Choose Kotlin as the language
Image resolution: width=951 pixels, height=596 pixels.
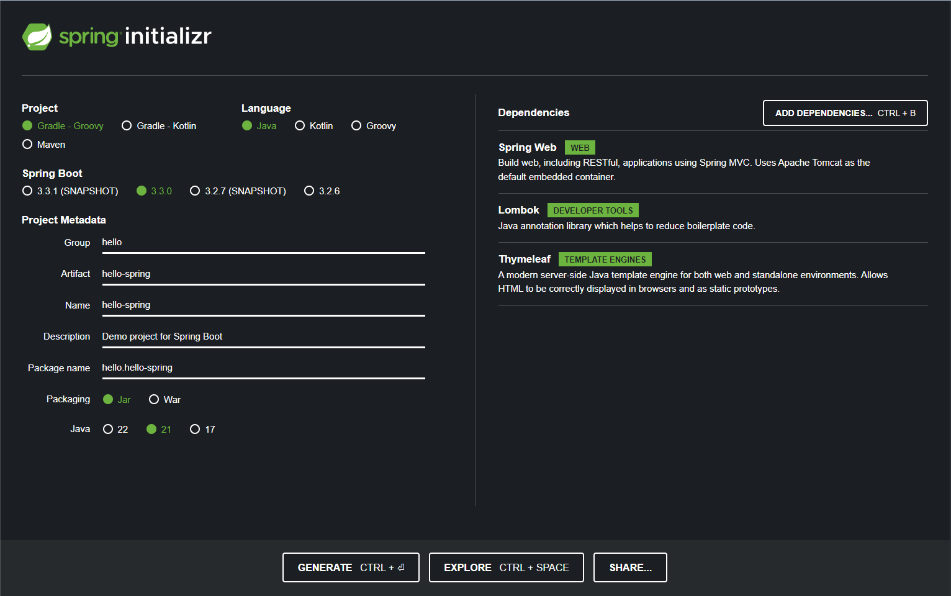point(313,126)
